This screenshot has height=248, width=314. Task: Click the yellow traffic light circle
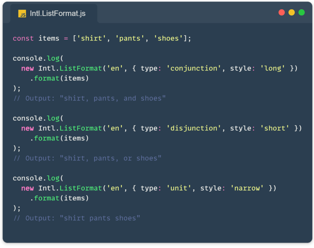(x=291, y=12)
